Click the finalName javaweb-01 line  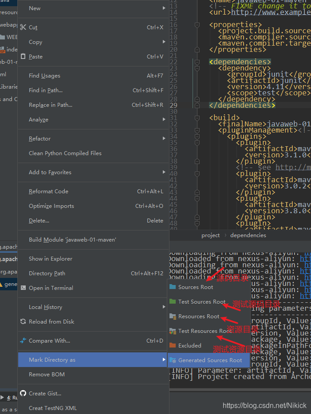pyautogui.click(x=264, y=124)
